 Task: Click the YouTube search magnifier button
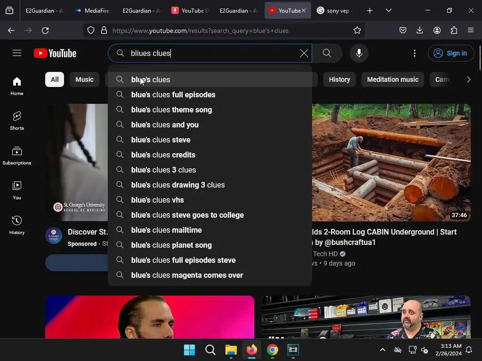(327, 53)
